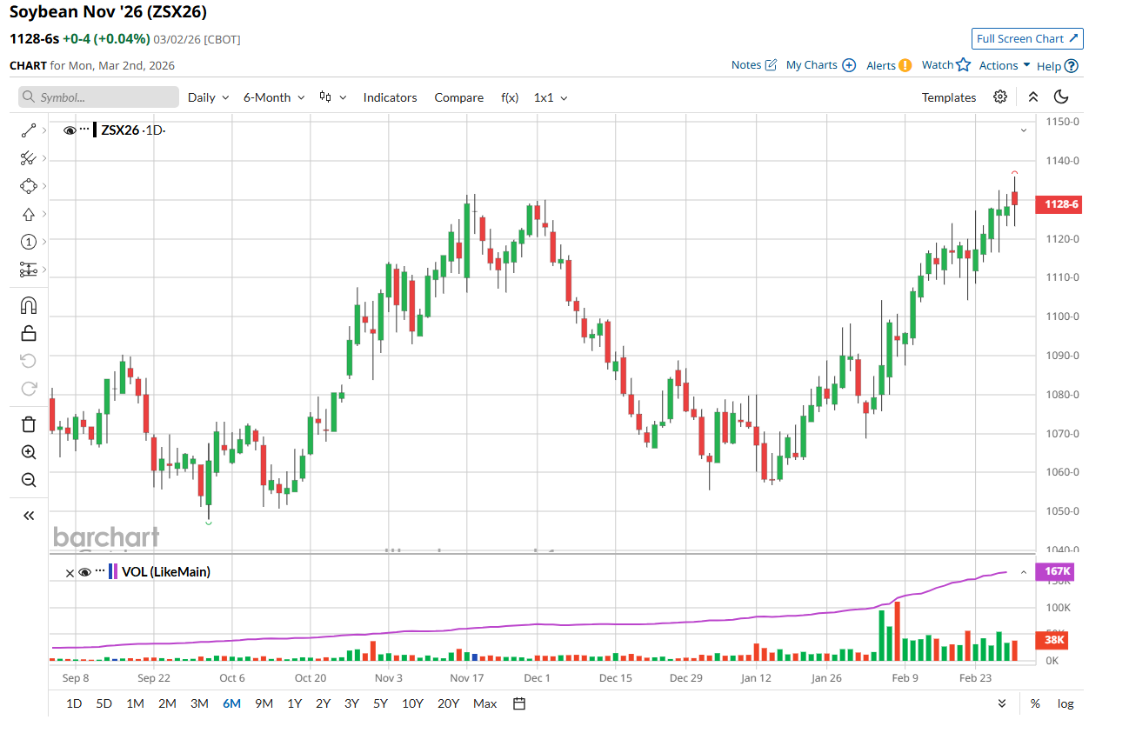The width and height of the screenshot is (1129, 733).
Task: Click the trash icon to delete drawings
Action: [29, 424]
